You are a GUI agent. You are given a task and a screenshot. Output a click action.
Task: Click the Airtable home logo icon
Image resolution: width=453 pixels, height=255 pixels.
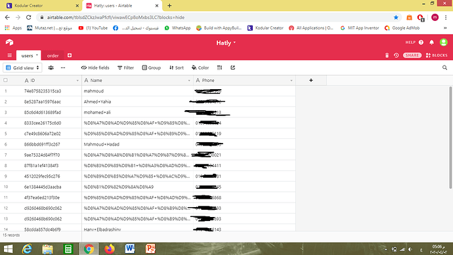pos(9,42)
